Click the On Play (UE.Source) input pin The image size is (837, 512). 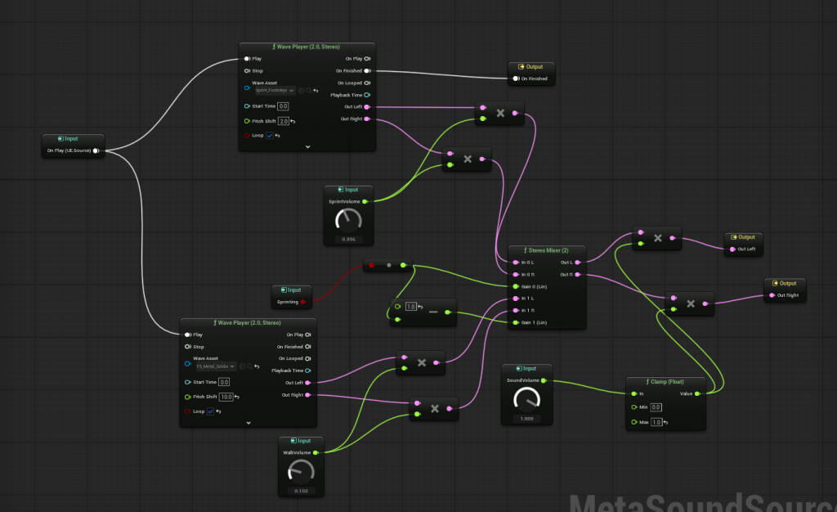click(x=96, y=150)
